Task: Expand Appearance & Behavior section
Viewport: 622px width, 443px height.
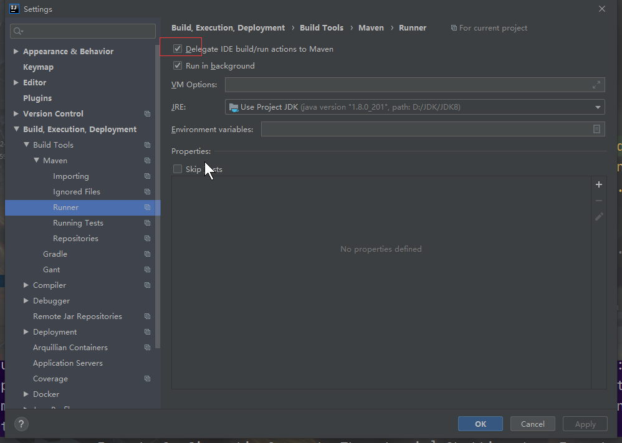Action: click(16, 51)
